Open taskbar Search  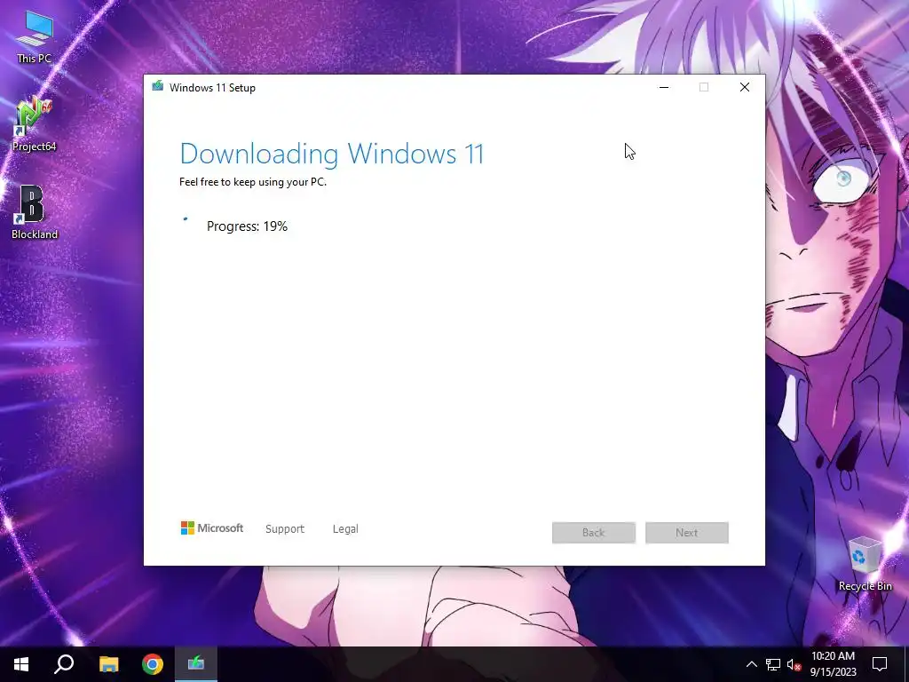pyautogui.click(x=64, y=664)
